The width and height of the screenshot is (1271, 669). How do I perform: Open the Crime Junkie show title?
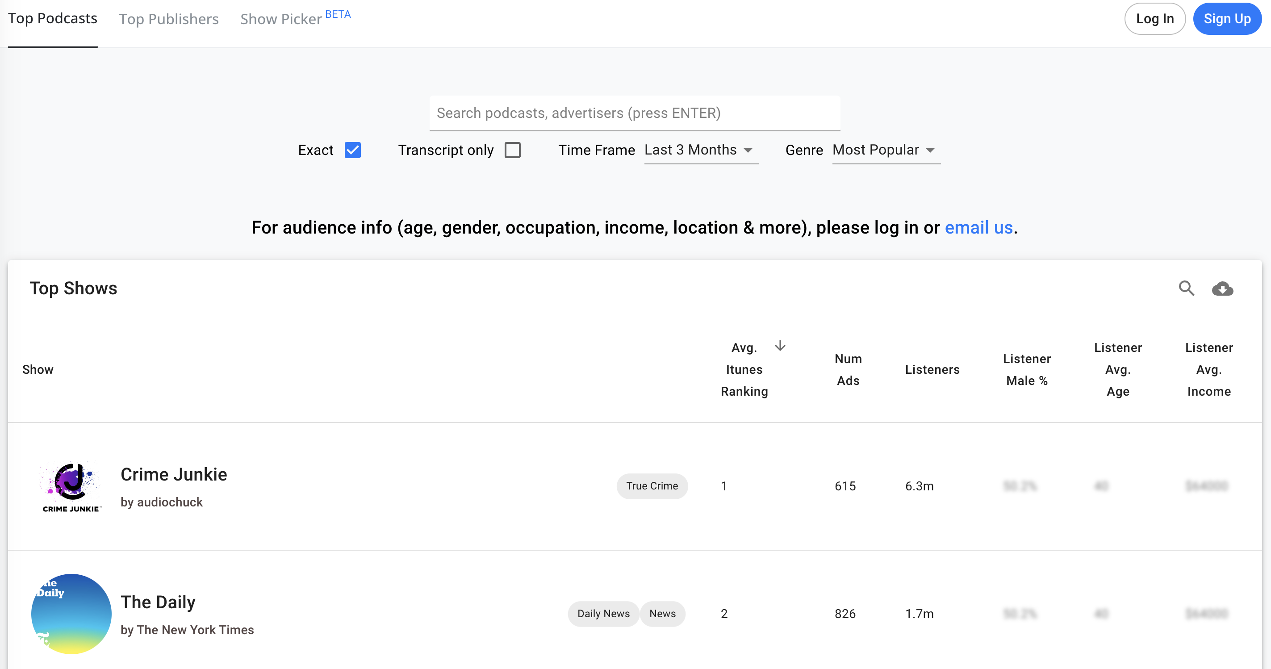click(174, 475)
